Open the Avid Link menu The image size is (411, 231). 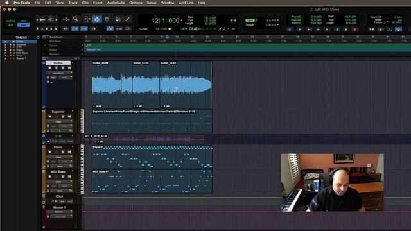186,3
